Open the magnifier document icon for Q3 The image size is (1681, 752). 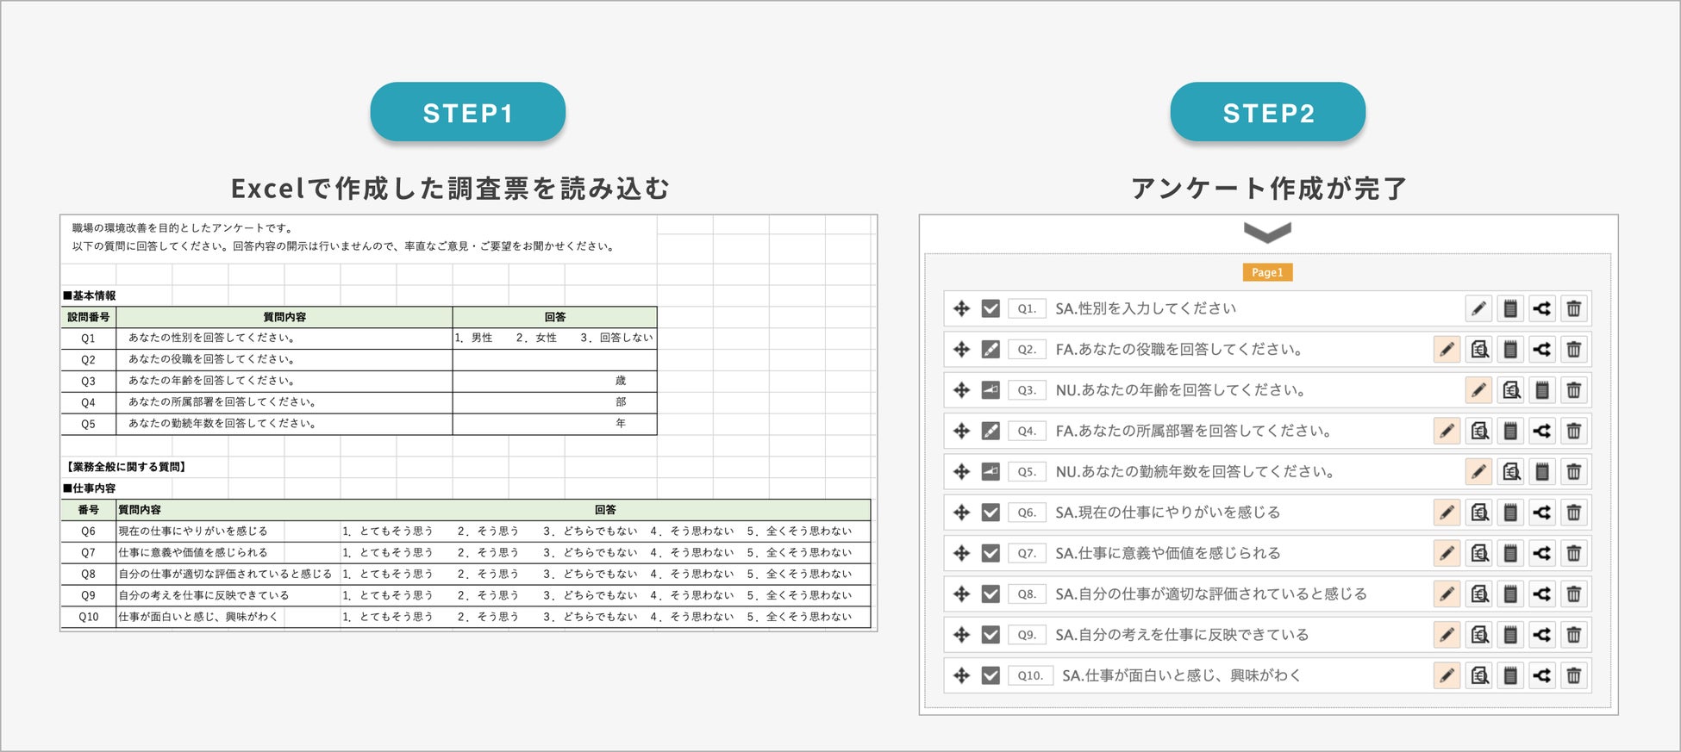pyautogui.click(x=1511, y=390)
